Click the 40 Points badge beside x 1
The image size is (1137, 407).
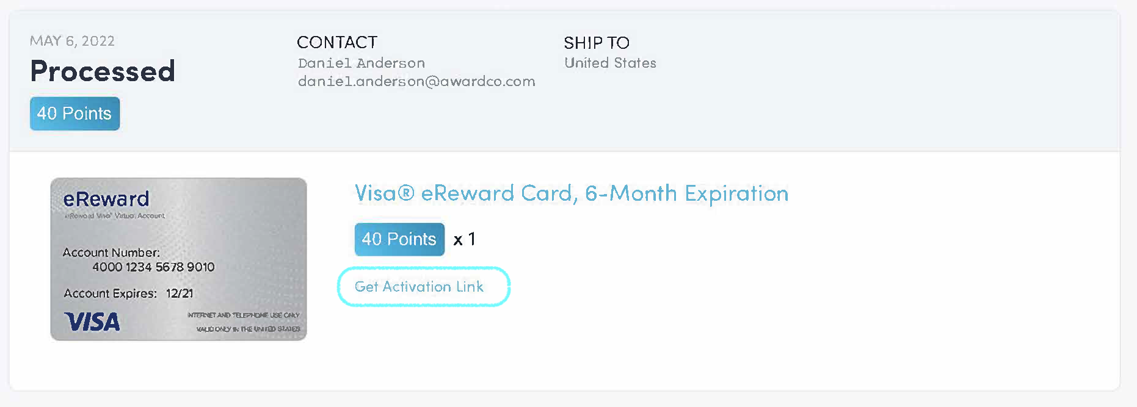[x=399, y=239]
